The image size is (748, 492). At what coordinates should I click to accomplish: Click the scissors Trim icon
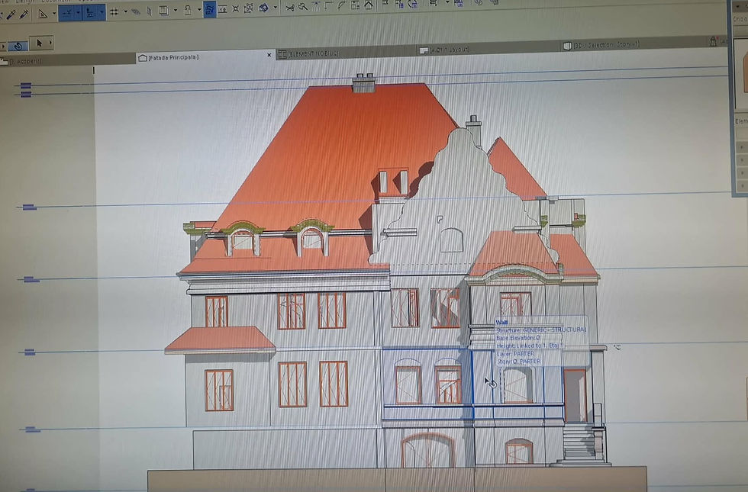(x=289, y=8)
